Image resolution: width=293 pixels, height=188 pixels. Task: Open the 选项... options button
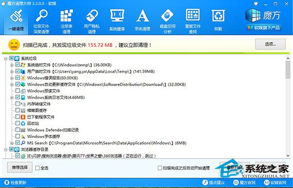[271, 44]
